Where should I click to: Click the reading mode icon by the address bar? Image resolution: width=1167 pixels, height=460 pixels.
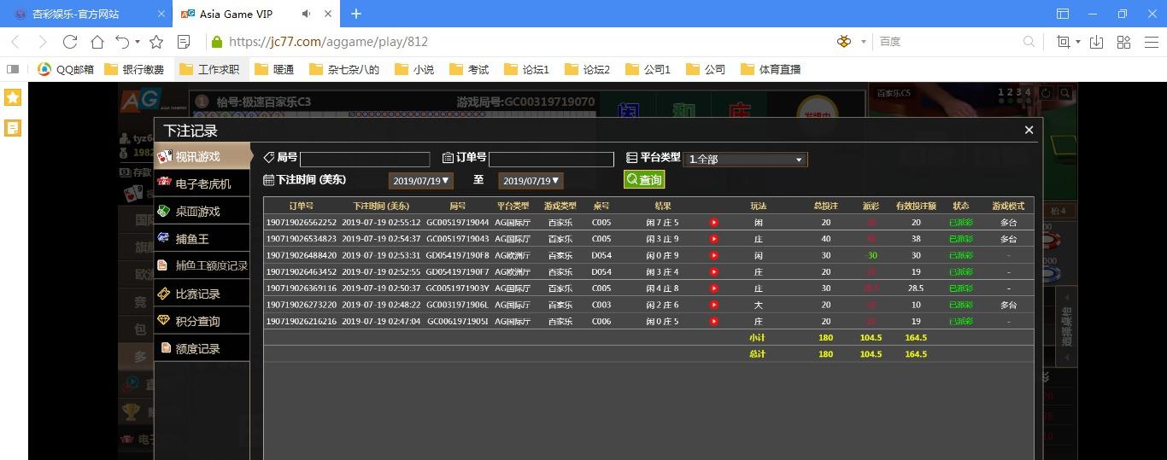coord(183,41)
